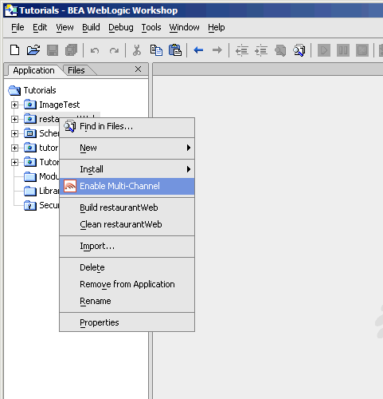The width and height of the screenshot is (383, 399).
Task: Expand the ImageTest project node
Action: coord(14,105)
